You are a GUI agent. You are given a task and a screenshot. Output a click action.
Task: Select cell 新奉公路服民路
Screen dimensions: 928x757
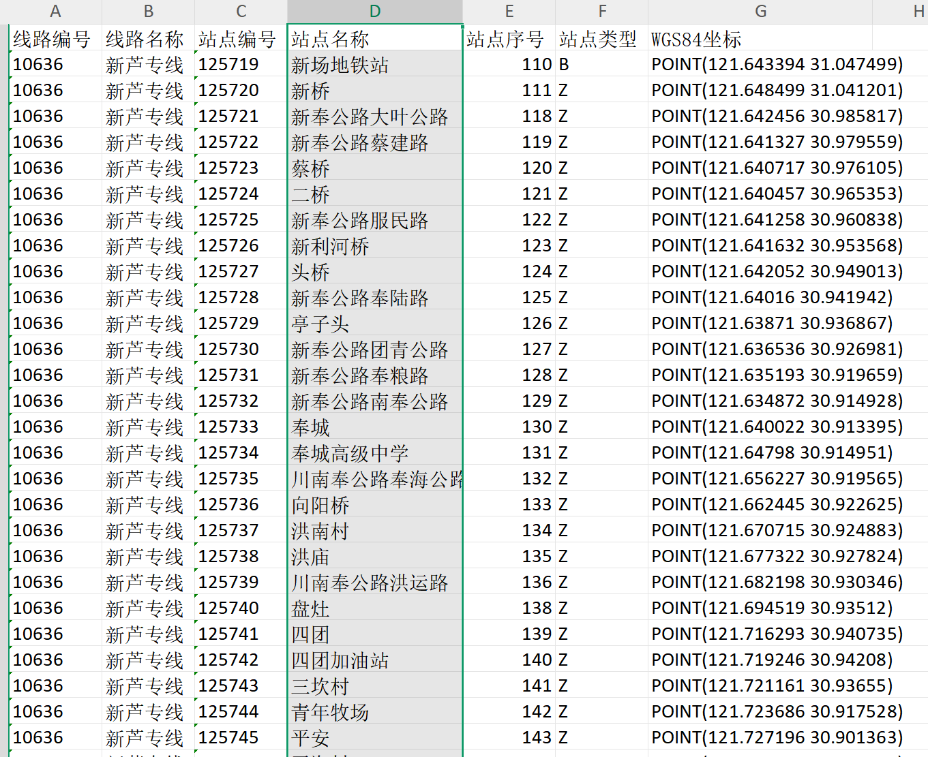click(375, 219)
